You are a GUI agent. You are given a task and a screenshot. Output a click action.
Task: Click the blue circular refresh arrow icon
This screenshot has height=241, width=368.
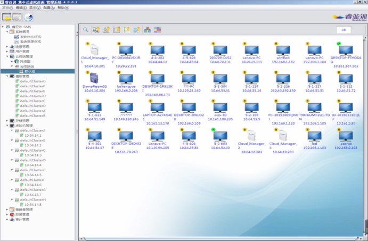(x=29, y=17)
